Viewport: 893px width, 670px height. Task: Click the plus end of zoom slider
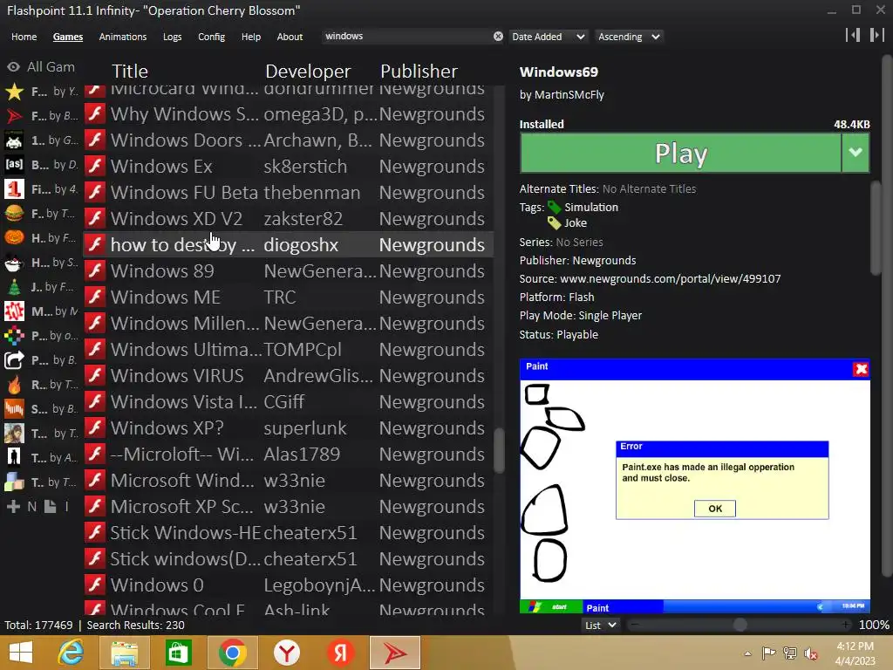coord(846,625)
